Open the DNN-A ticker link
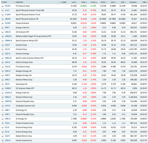The height and width of the screenshot is (143, 148). coord(8,97)
